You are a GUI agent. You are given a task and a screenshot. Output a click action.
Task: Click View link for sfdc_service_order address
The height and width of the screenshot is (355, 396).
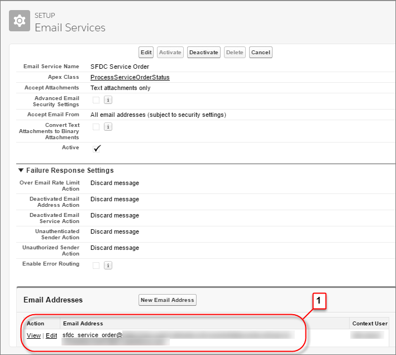[x=34, y=335]
